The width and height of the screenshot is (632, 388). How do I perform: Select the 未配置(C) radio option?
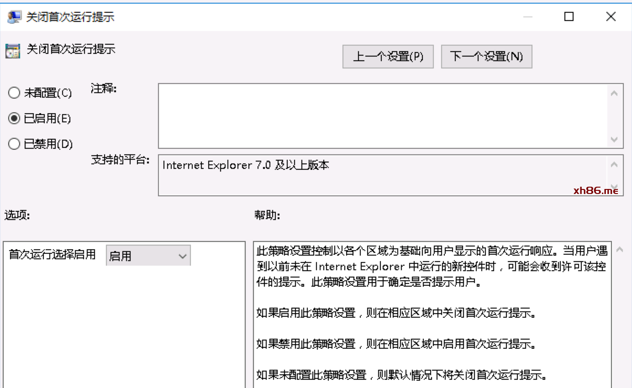coord(15,93)
